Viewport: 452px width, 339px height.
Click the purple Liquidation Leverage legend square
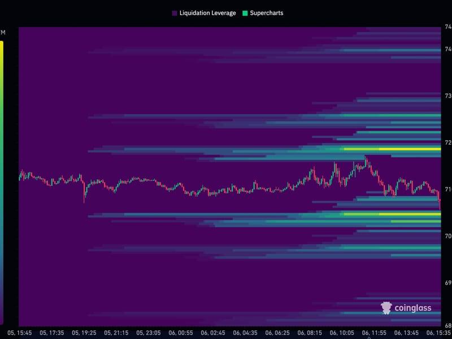click(175, 13)
